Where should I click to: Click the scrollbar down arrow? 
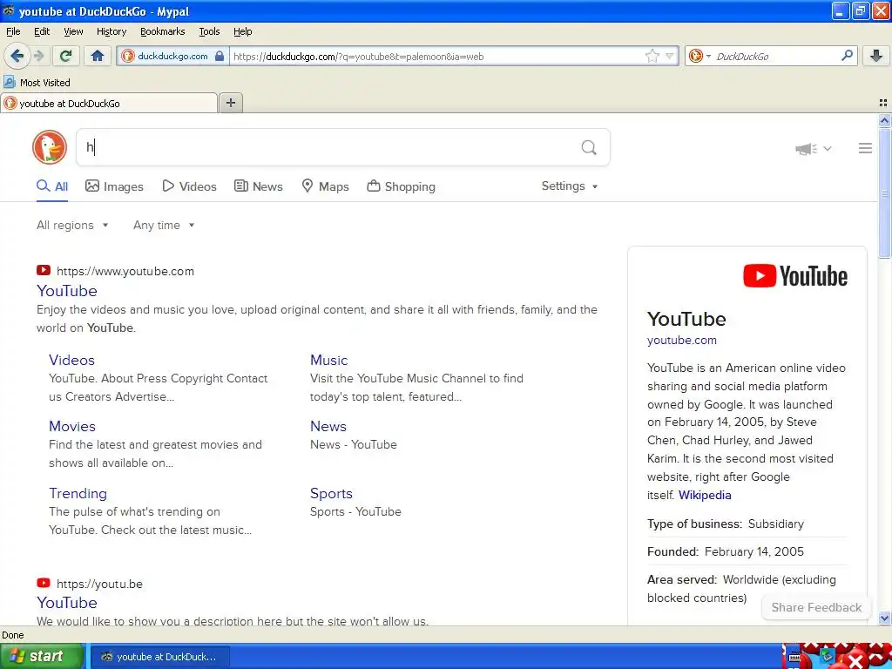pyautogui.click(x=884, y=618)
